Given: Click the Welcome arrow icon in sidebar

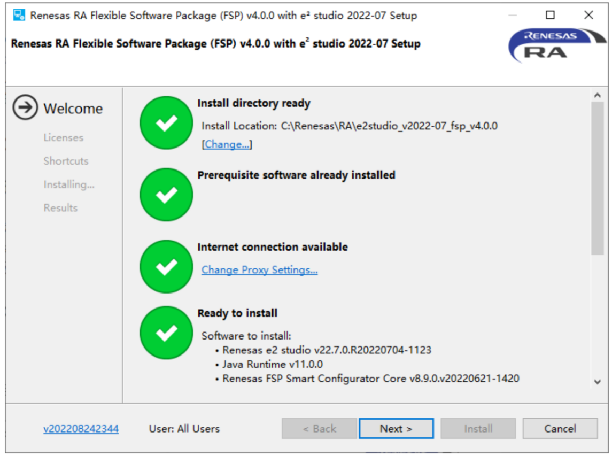Looking at the screenshot, I should (x=25, y=107).
